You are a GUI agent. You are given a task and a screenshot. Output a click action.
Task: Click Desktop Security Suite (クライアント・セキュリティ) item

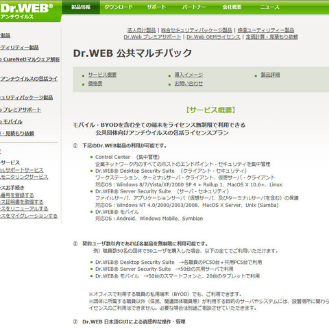coord(171,171)
